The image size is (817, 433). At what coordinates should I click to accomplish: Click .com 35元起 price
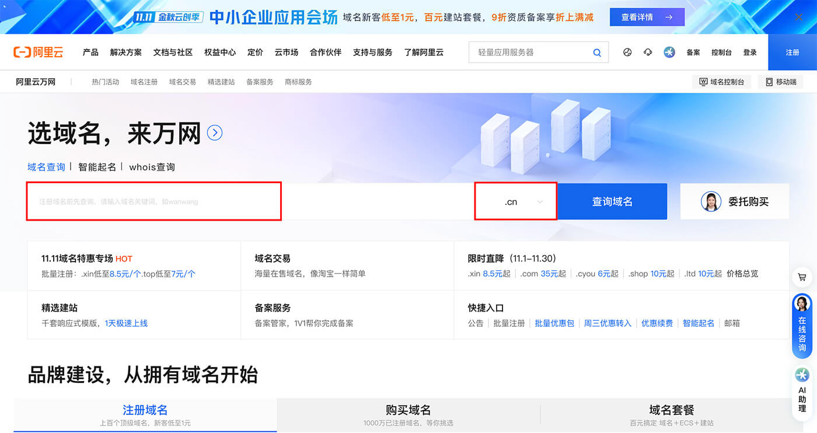point(543,274)
